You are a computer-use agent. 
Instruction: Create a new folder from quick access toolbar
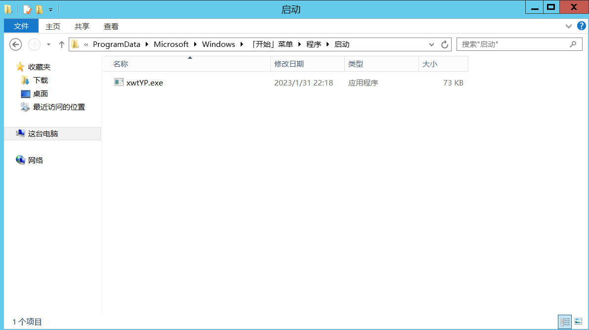point(39,7)
